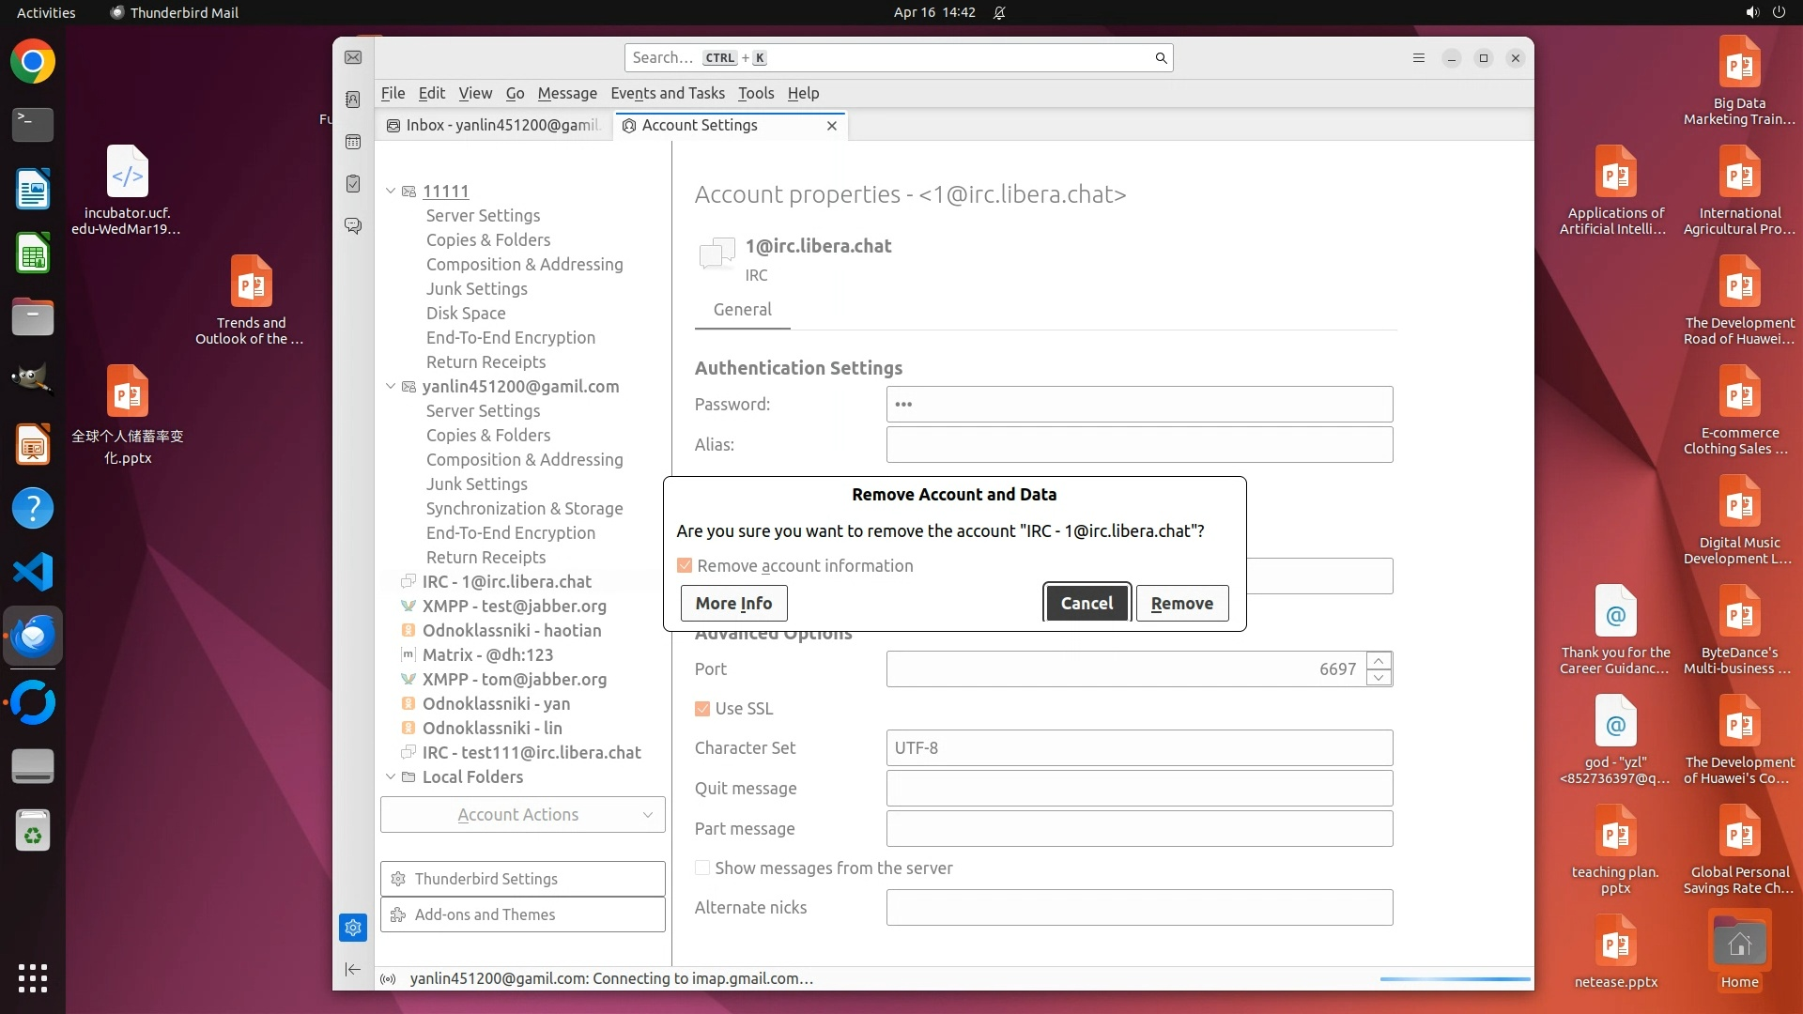Open Calendar sidebar icon

(x=353, y=142)
